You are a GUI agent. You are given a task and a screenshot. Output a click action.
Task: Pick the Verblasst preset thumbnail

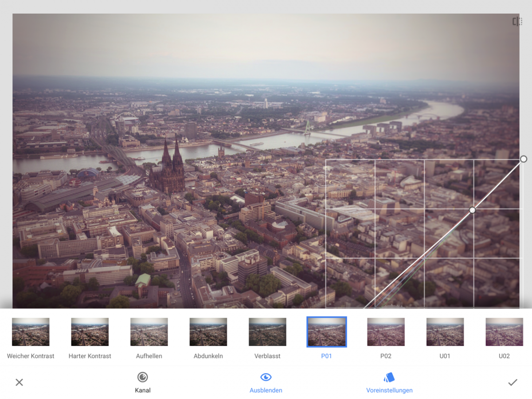(x=267, y=332)
